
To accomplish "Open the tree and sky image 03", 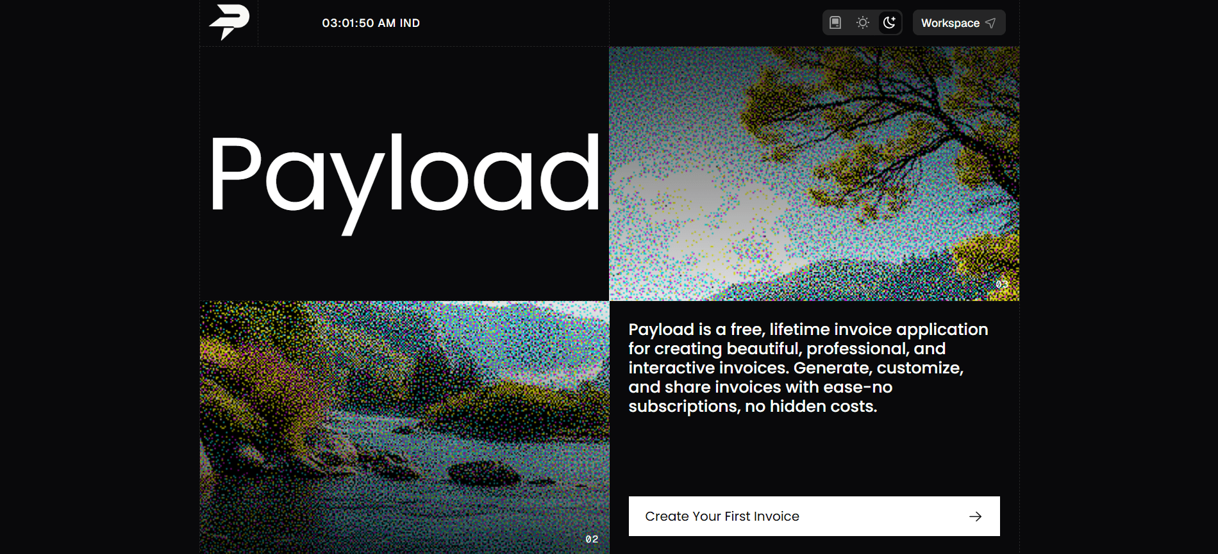I will click(x=814, y=174).
